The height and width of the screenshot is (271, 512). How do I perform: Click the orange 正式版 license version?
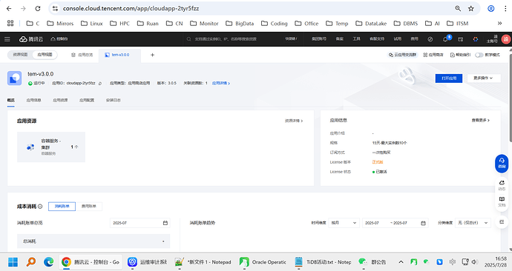click(x=378, y=162)
